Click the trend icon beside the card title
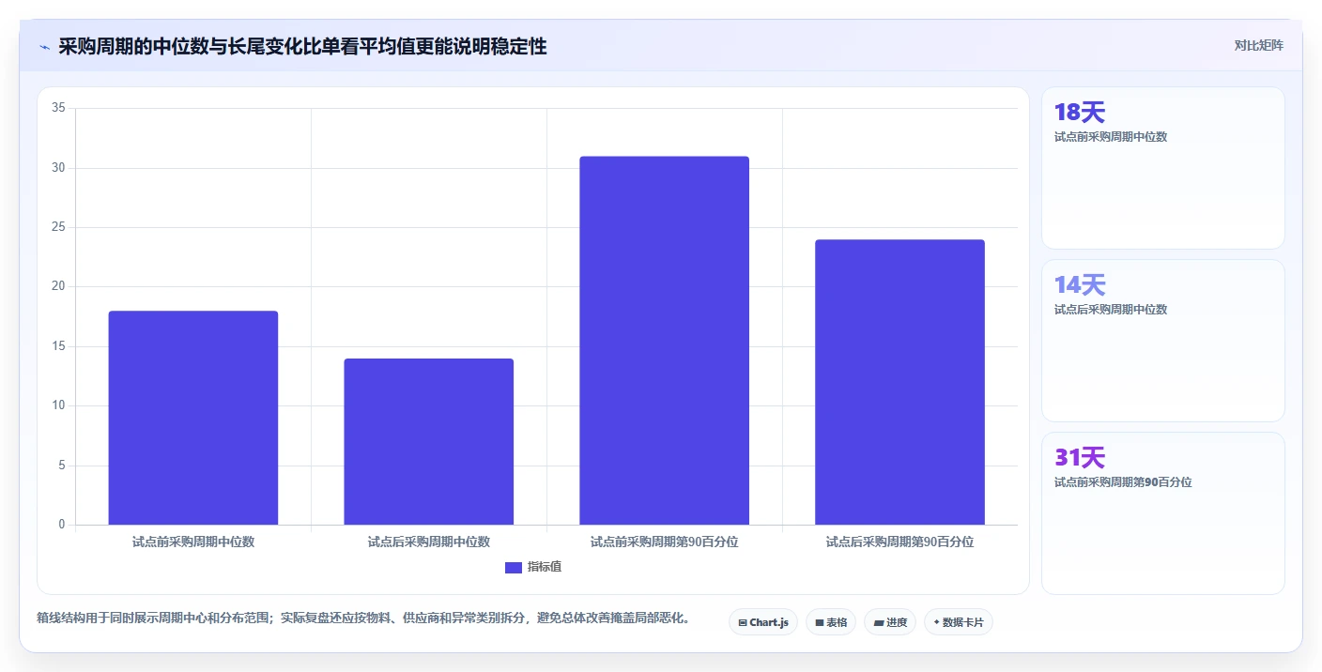 coord(44,46)
